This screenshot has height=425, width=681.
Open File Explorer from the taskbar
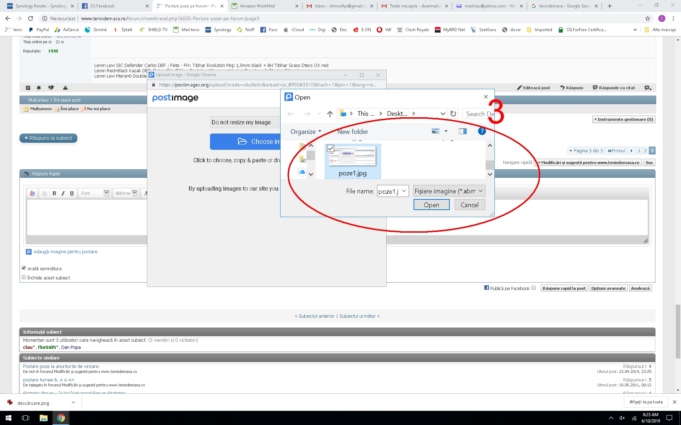pos(43,418)
